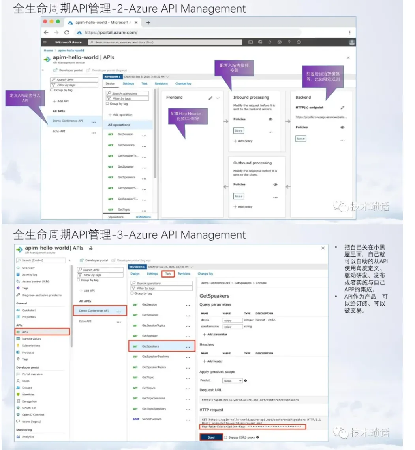
Task: Toggle Group by tag under lower Search APIs
Action: point(79,280)
